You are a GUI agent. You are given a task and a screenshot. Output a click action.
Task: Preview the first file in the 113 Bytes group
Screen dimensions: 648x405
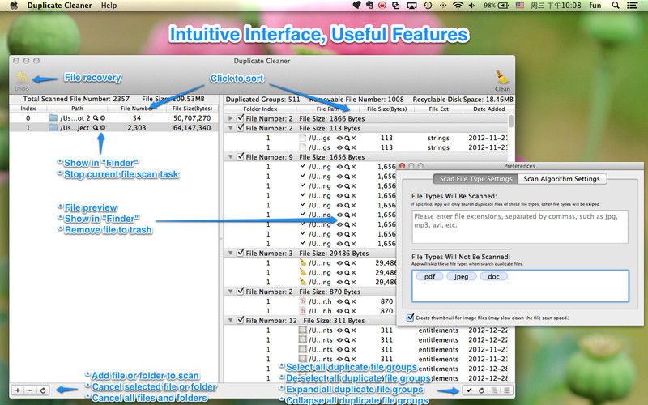[x=339, y=138]
